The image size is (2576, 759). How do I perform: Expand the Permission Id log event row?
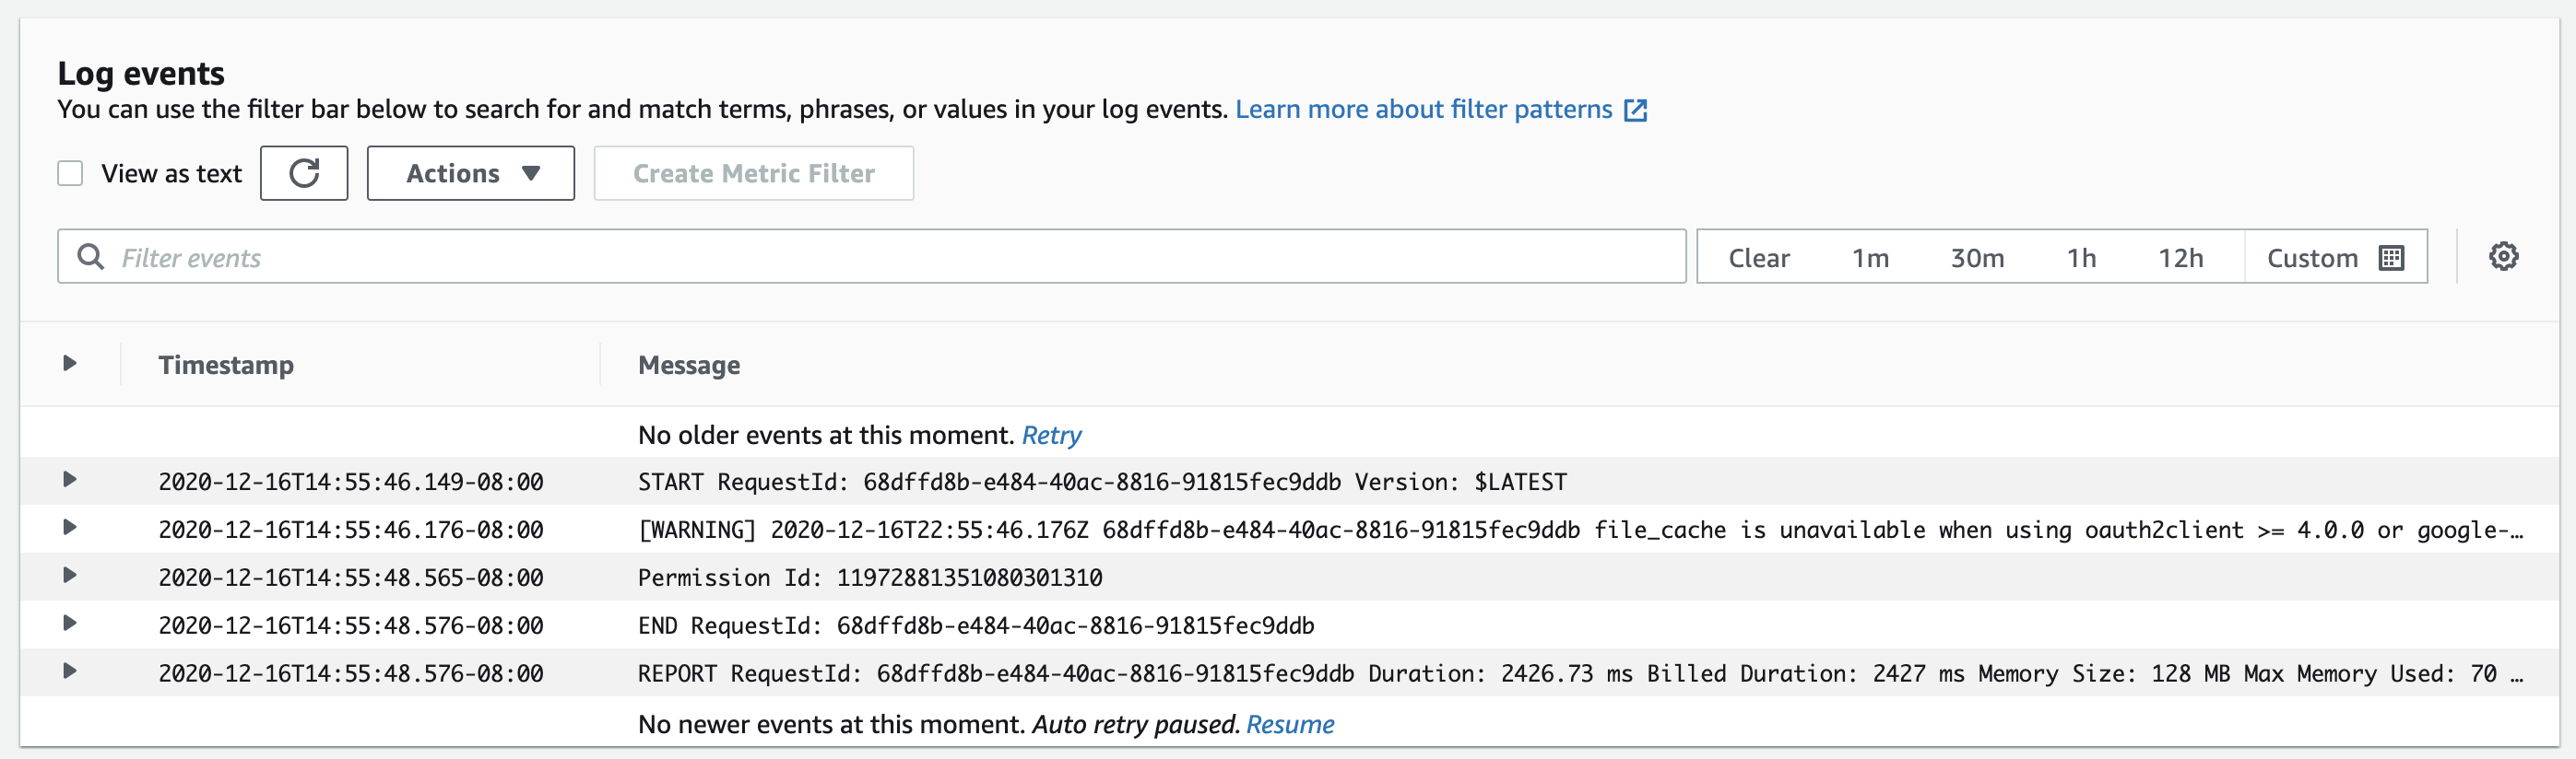(70, 577)
